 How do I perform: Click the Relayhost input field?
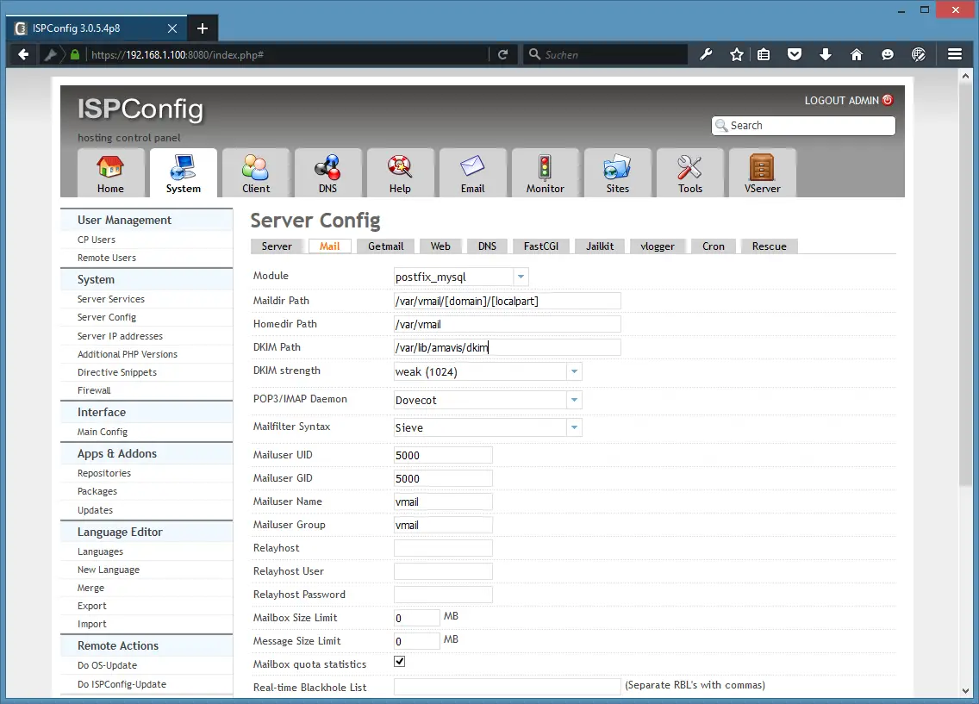click(x=443, y=548)
